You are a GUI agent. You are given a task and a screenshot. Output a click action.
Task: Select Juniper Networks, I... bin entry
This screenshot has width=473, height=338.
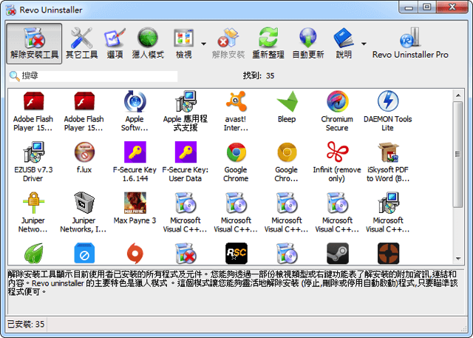pyautogui.click(x=84, y=213)
